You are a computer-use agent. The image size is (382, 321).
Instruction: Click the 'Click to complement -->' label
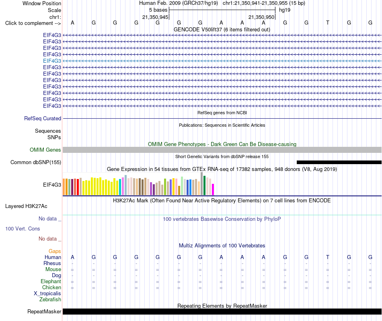tap(33, 23)
